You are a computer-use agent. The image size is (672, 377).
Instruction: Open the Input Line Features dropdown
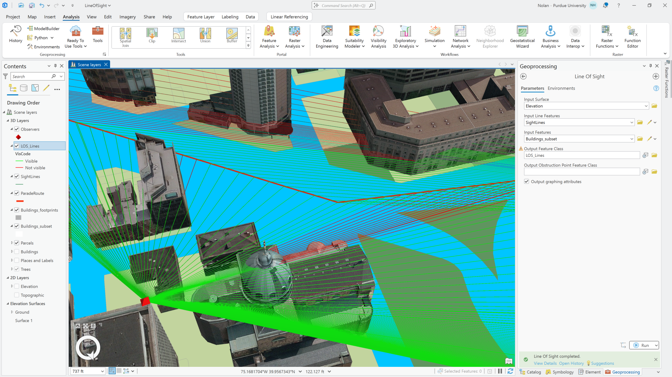631,123
